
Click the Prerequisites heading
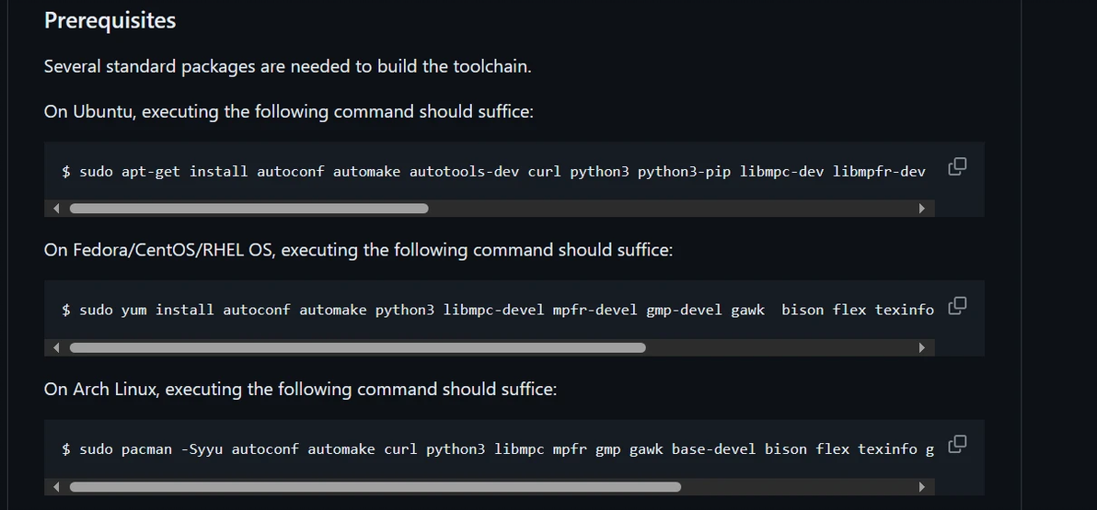(x=110, y=21)
